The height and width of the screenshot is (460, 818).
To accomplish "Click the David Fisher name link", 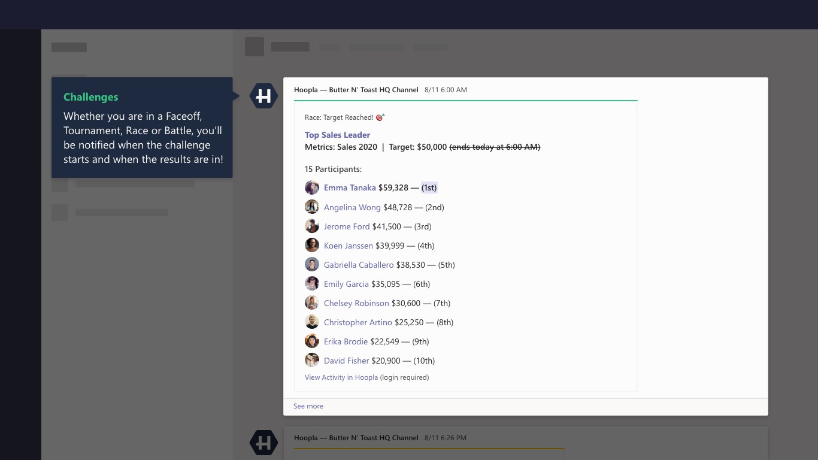I will pyautogui.click(x=347, y=361).
